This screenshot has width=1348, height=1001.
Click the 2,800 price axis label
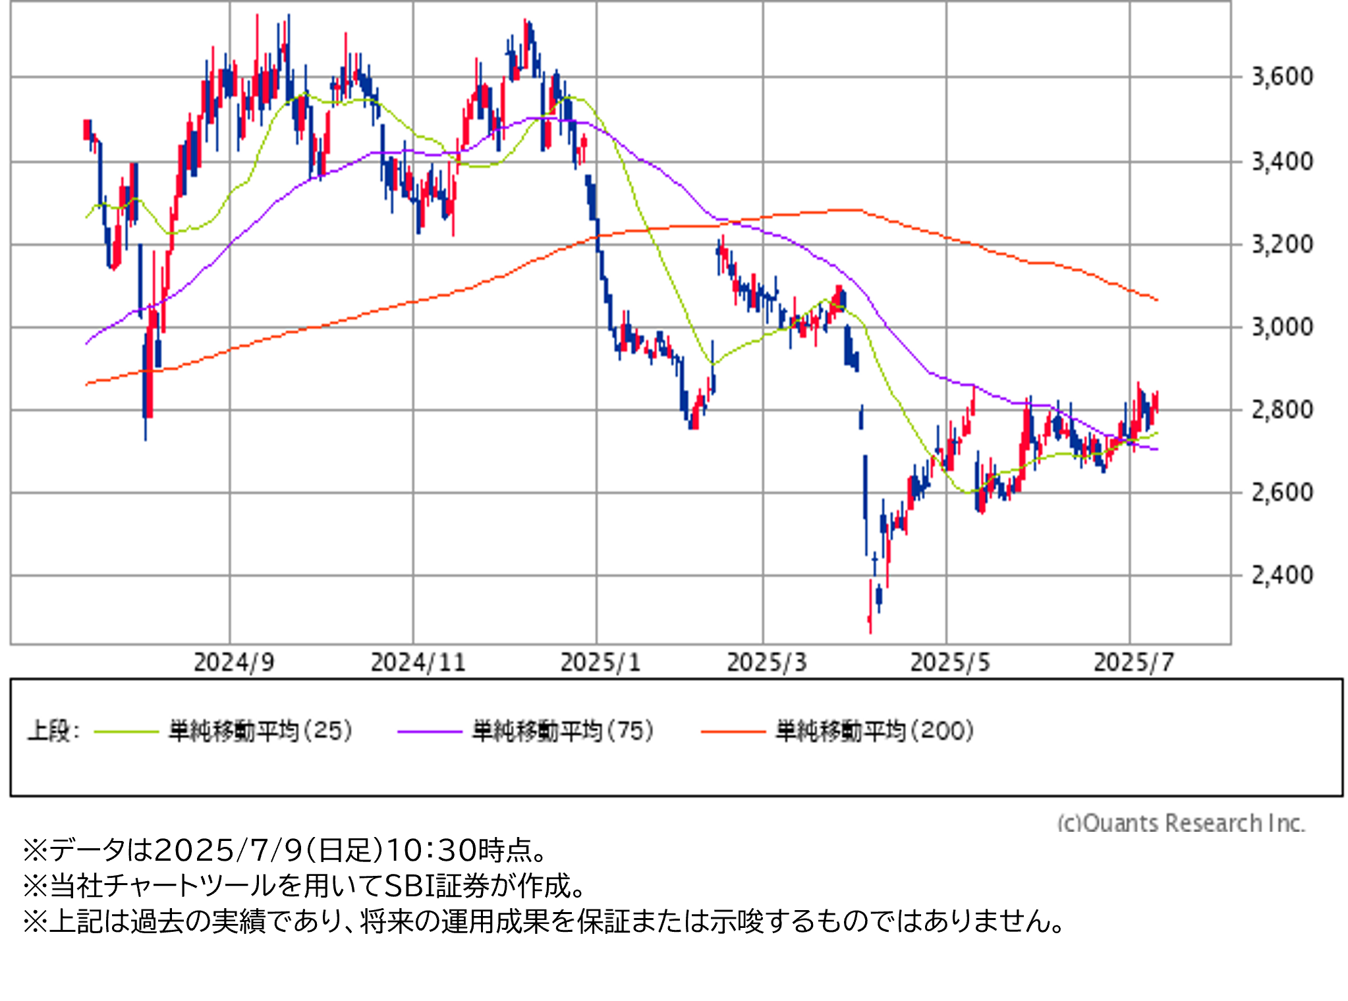point(1281,410)
